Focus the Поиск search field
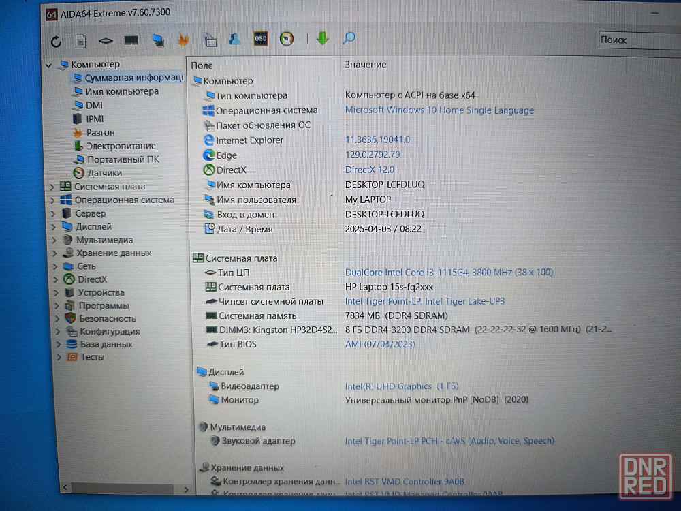This screenshot has height=511, width=681. click(639, 40)
